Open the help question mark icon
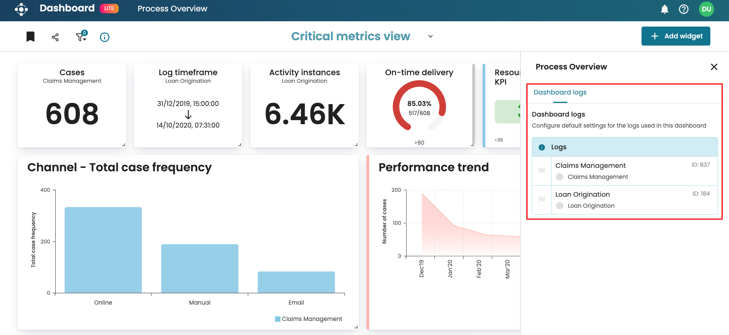This screenshot has width=729, height=335. click(683, 9)
